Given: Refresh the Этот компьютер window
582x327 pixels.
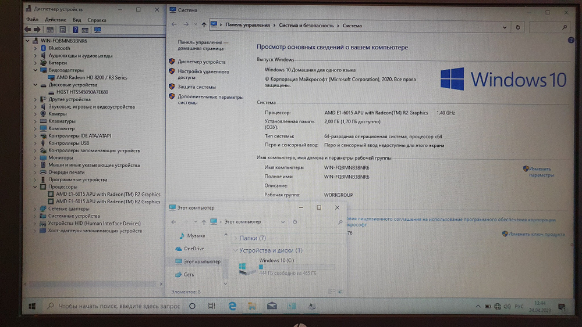Looking at the screenshot, I should (x=294, y=222).
